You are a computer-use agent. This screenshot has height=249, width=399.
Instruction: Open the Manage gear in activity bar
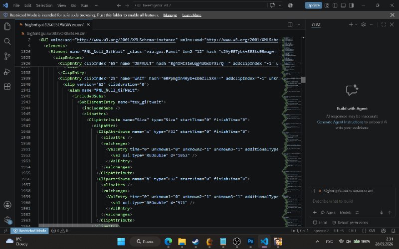7,220
